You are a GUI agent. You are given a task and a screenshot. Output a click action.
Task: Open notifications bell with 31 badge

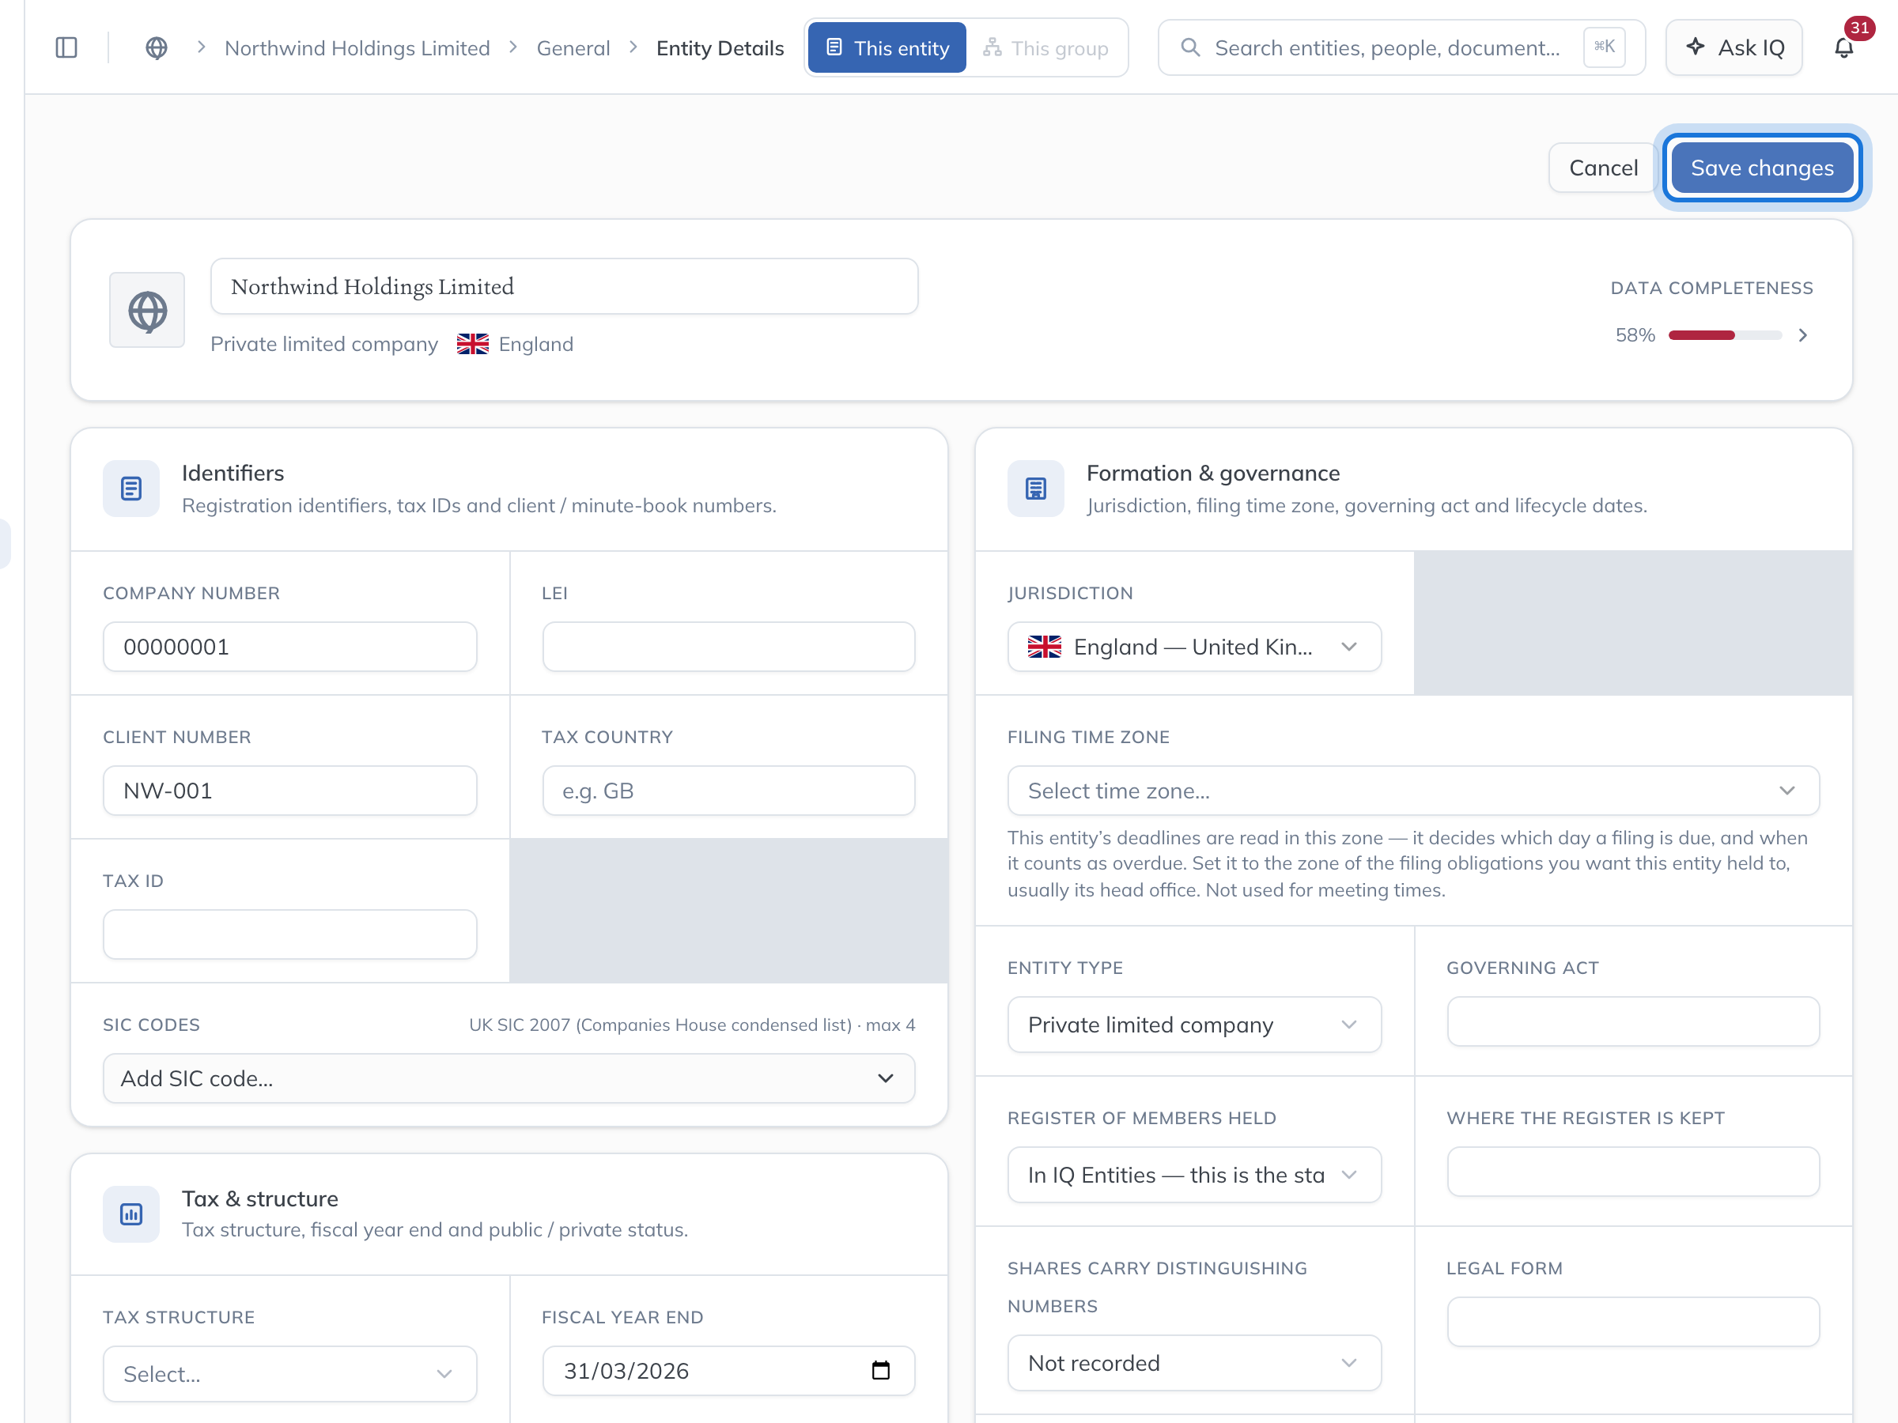[1844, 48]
